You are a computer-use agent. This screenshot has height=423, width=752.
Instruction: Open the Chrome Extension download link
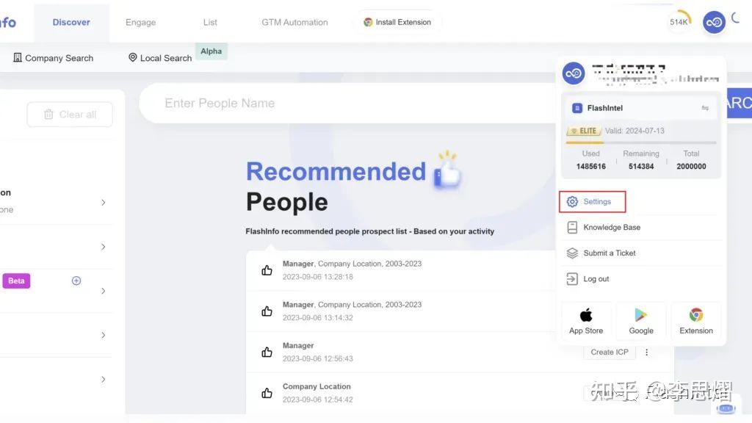[x=695, y=319]
